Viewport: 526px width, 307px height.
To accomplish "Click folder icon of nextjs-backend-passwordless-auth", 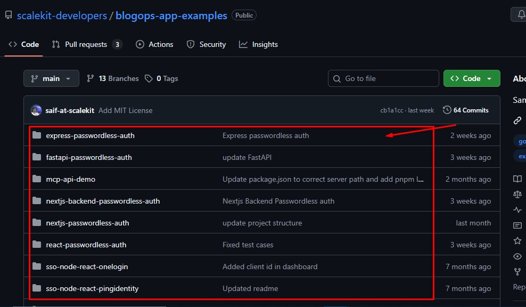I will pyautogui.click(x=37, y=200).
